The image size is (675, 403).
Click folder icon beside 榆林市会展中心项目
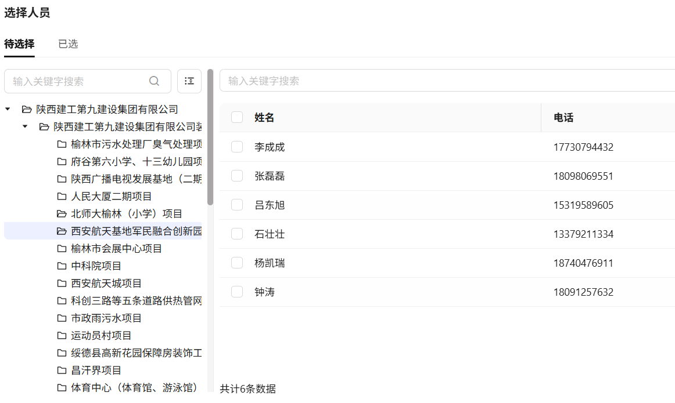(x=62, y=249)
